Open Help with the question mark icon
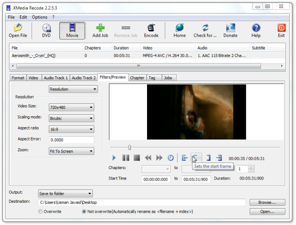 coord(256,31)
